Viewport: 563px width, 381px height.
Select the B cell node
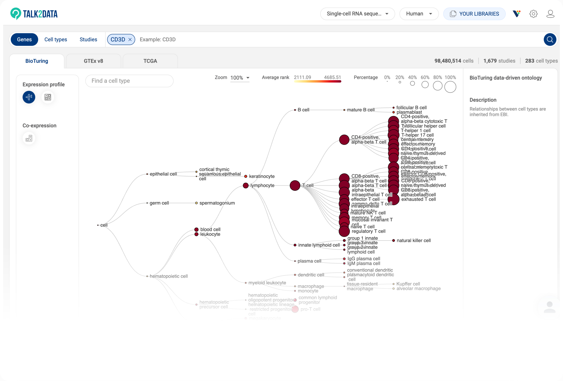(x=295, y=110)
